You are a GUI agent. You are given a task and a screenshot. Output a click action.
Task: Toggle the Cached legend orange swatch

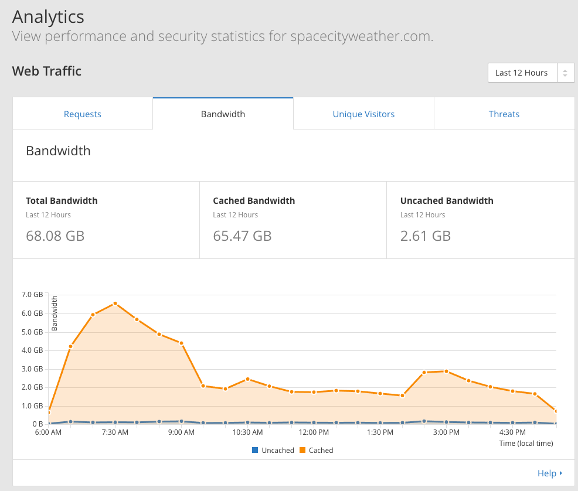pos(302,450)
